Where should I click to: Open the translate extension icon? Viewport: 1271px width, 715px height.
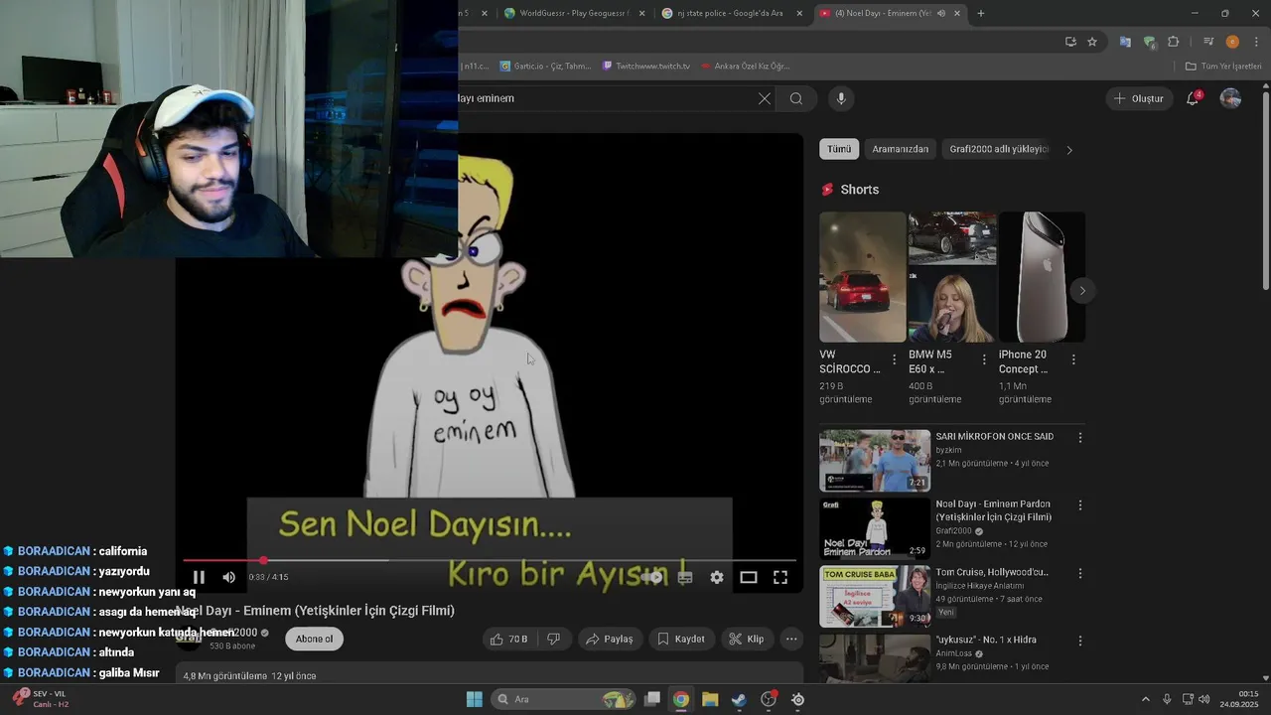click(x=1125, y=42)
